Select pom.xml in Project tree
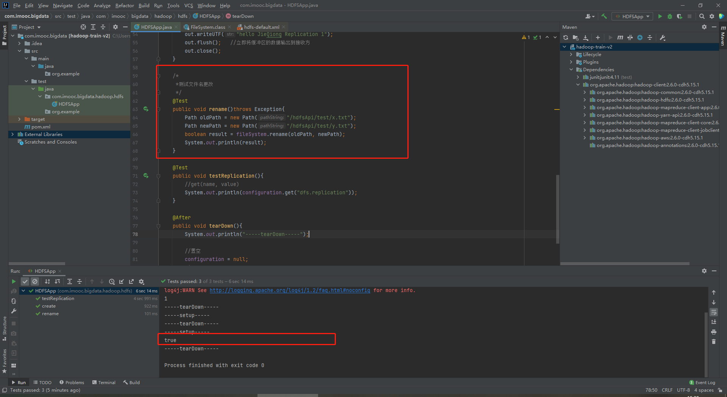 [41, 127]
